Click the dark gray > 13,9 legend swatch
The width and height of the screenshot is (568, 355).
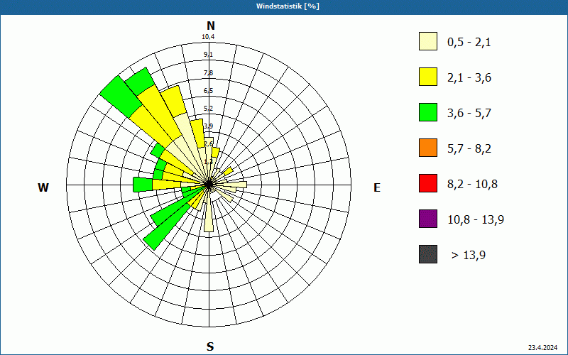tap(428, 254)
